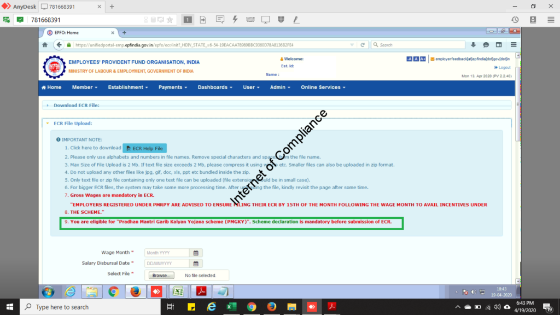Reset font size with A button
560x315 pixels.
416,59
